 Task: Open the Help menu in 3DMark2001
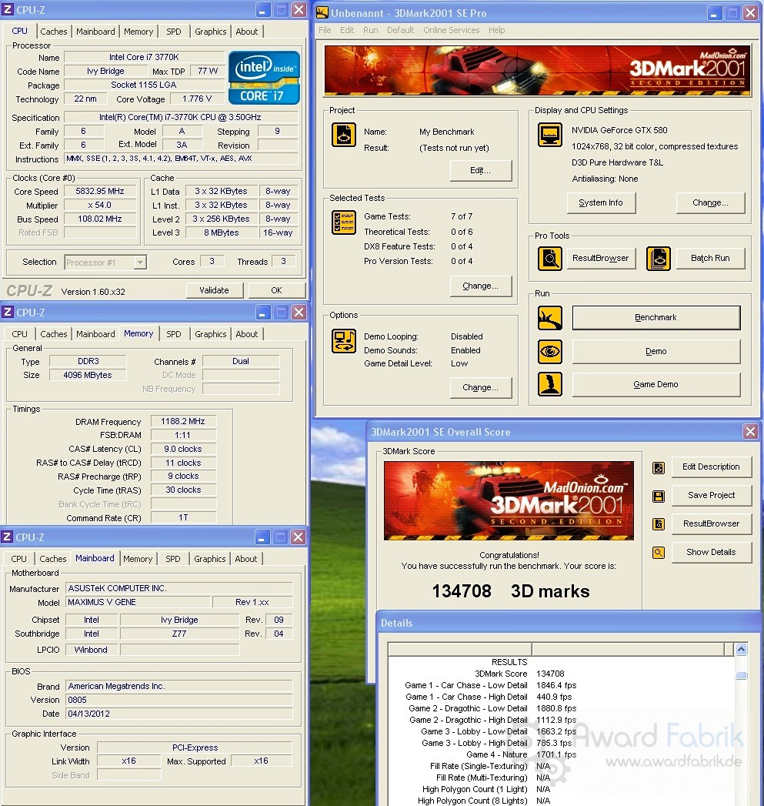click(x=496, y=30)
